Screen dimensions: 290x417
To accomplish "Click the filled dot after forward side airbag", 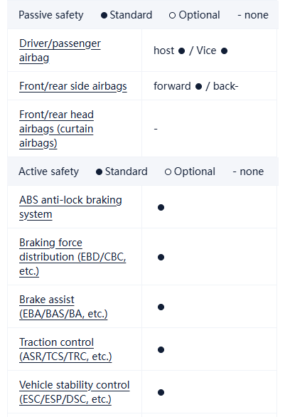I will pyautogui.click(x=198, y=86).
